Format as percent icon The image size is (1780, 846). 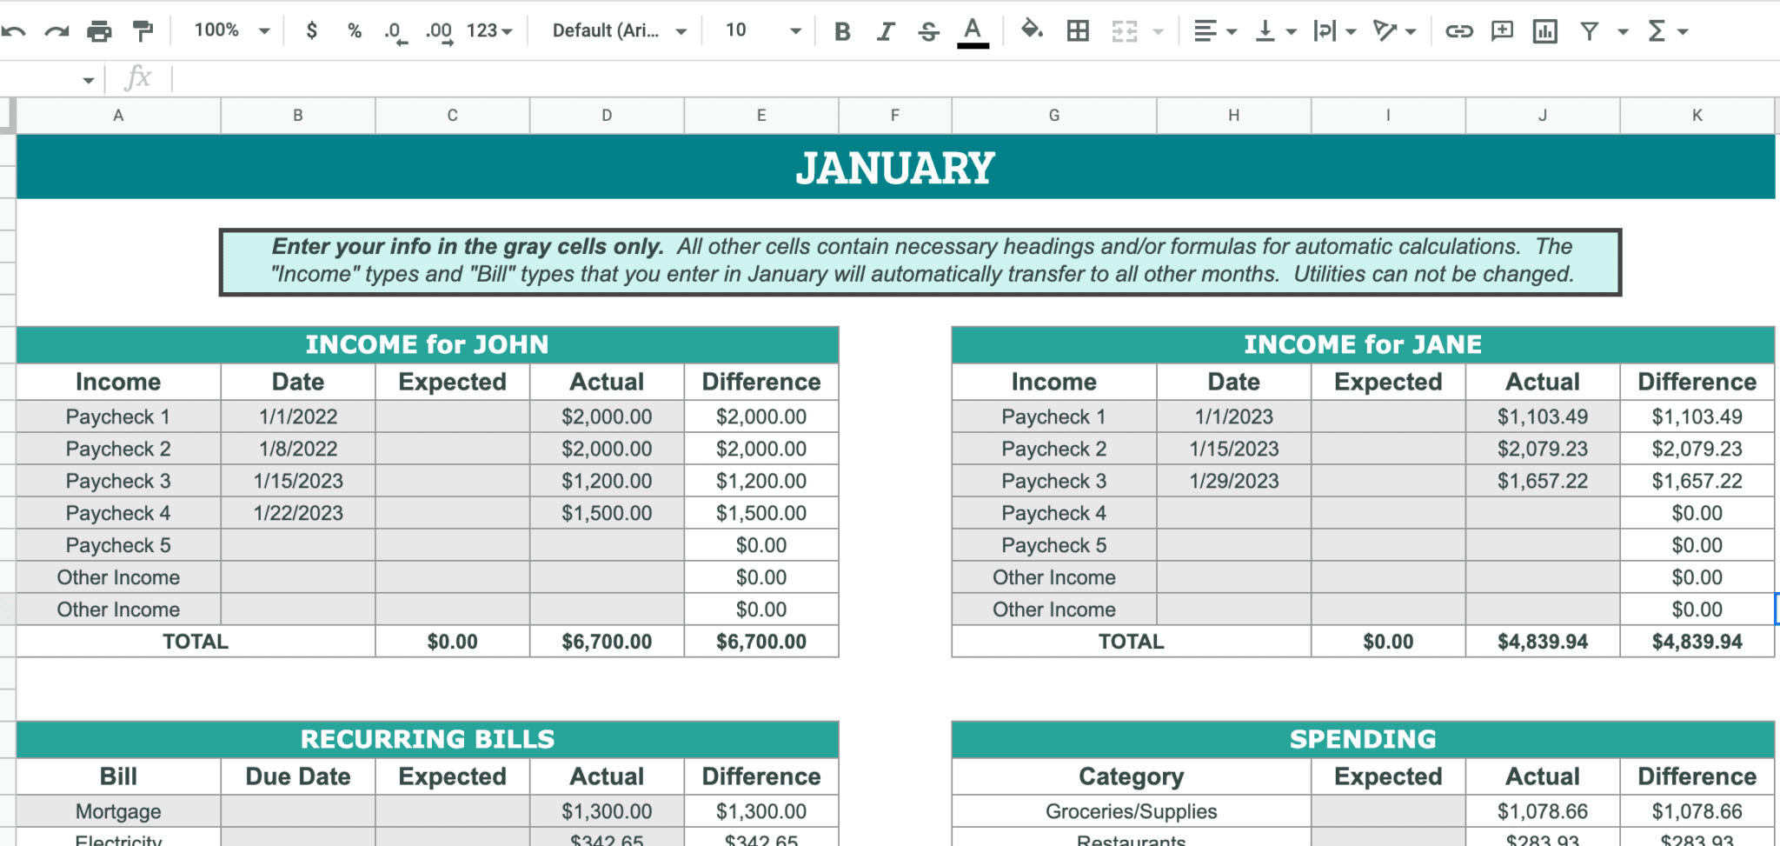(355, 31)
